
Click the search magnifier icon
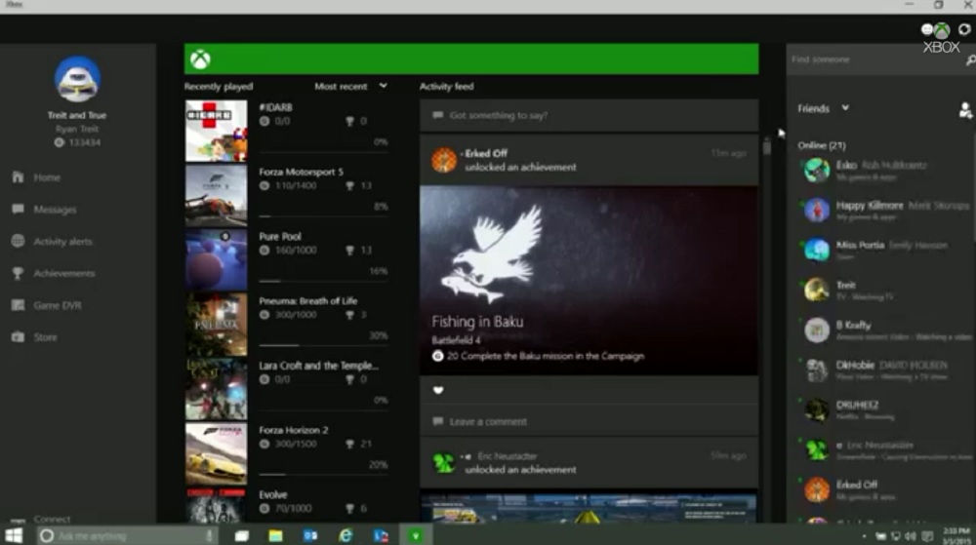coord(970,60)
